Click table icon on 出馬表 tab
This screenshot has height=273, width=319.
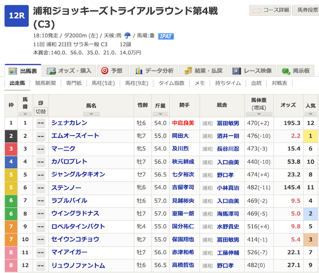[x=12, y=71]
